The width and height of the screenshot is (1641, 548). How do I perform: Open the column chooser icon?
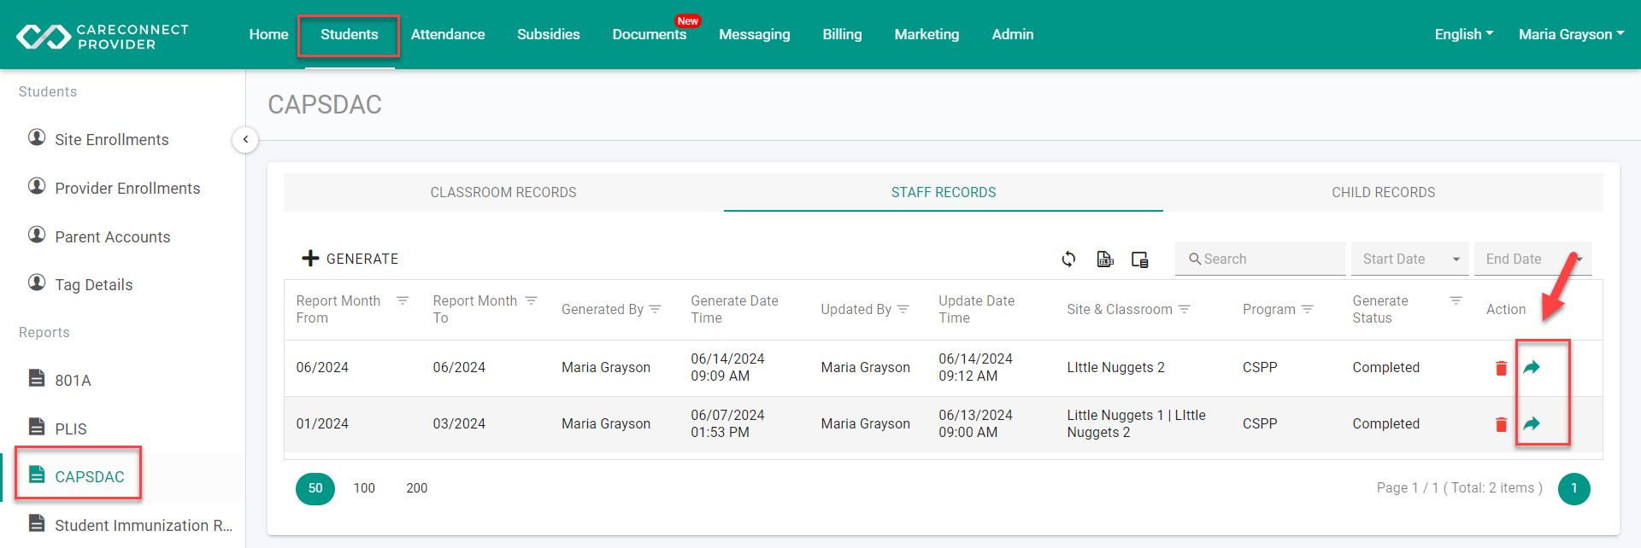1140,259
